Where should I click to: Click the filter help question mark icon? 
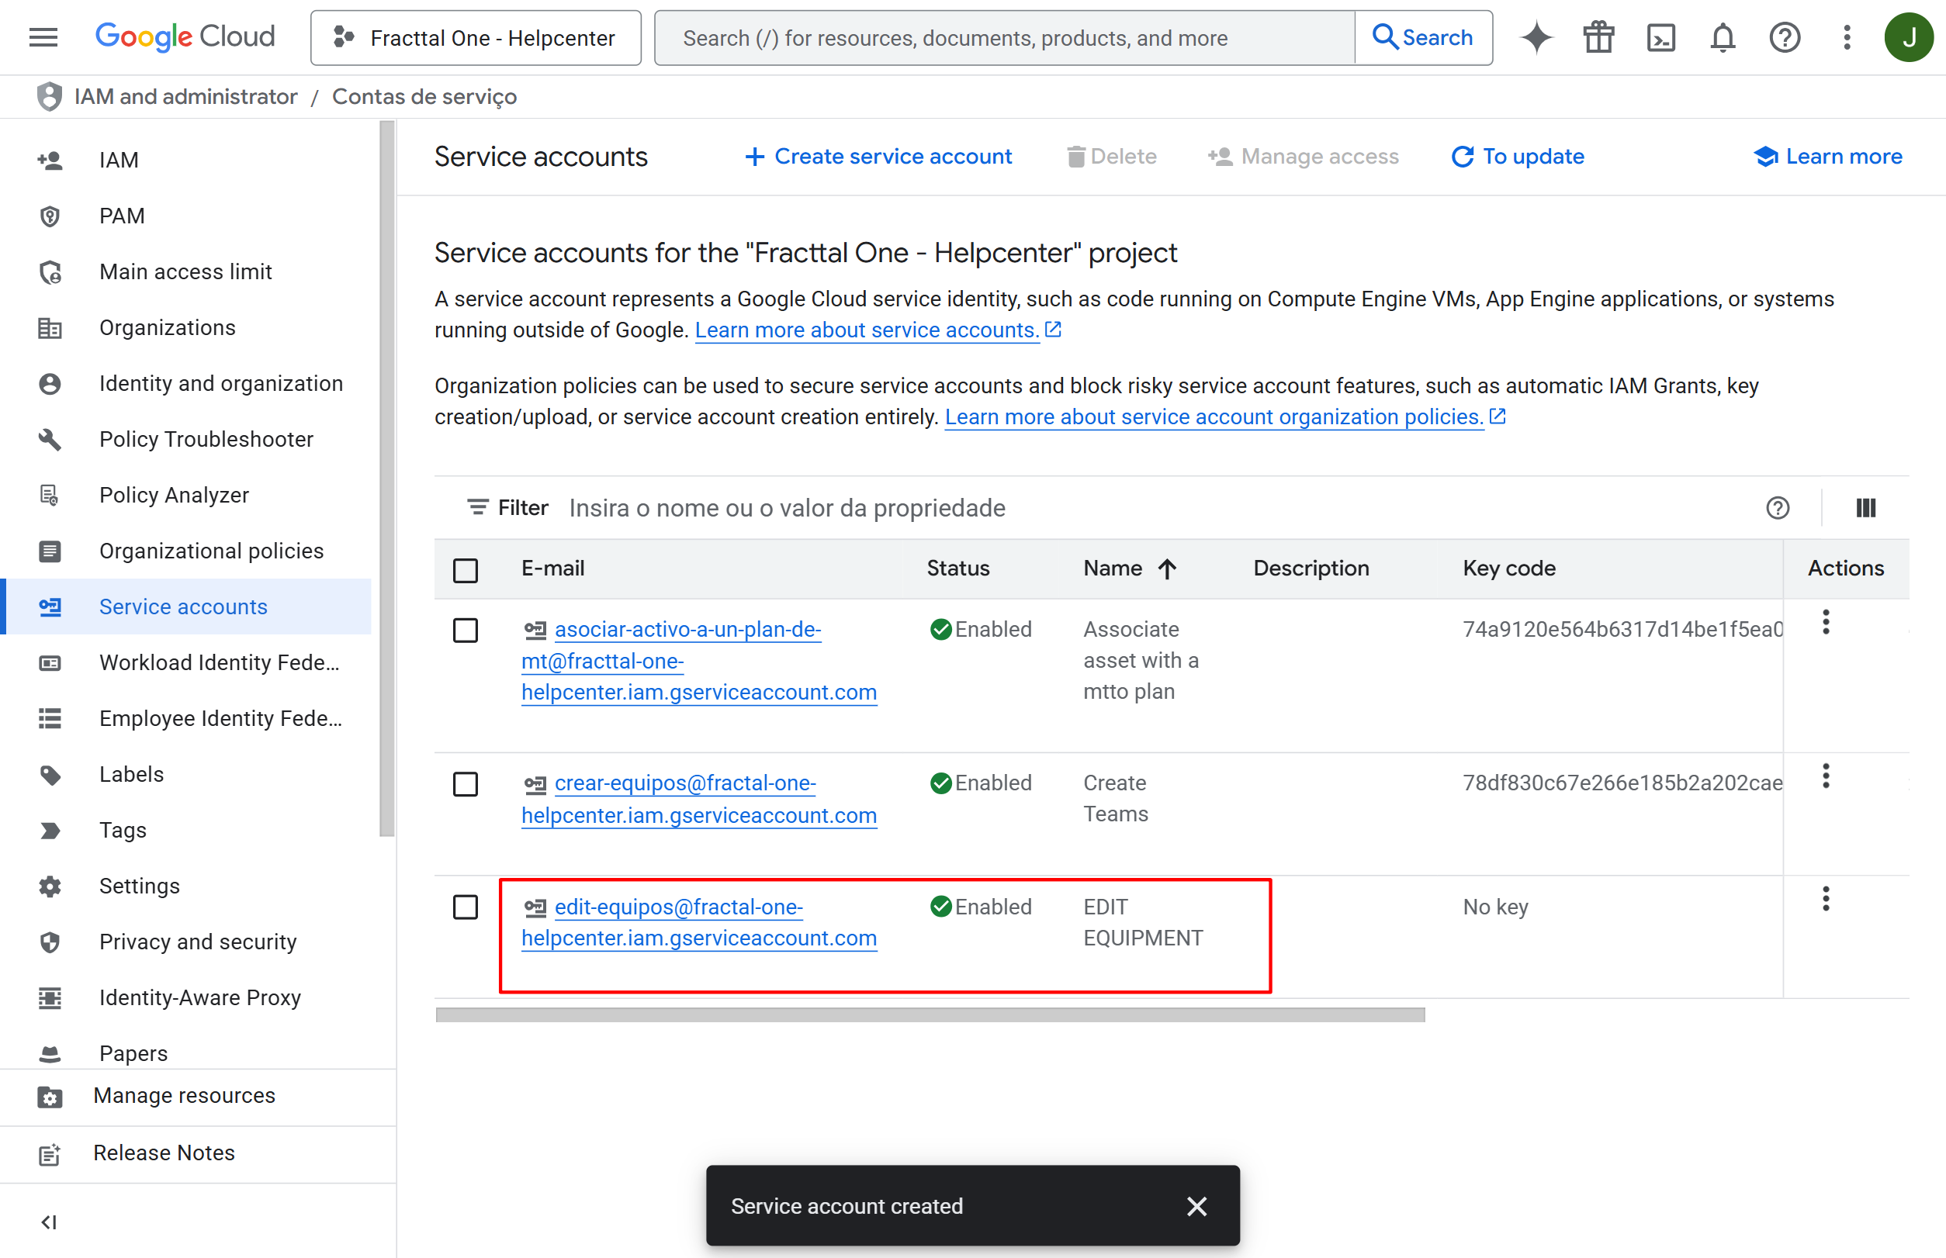point(1778,508)
